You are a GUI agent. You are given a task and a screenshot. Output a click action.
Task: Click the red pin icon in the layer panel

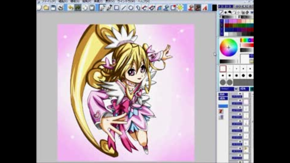221,111
